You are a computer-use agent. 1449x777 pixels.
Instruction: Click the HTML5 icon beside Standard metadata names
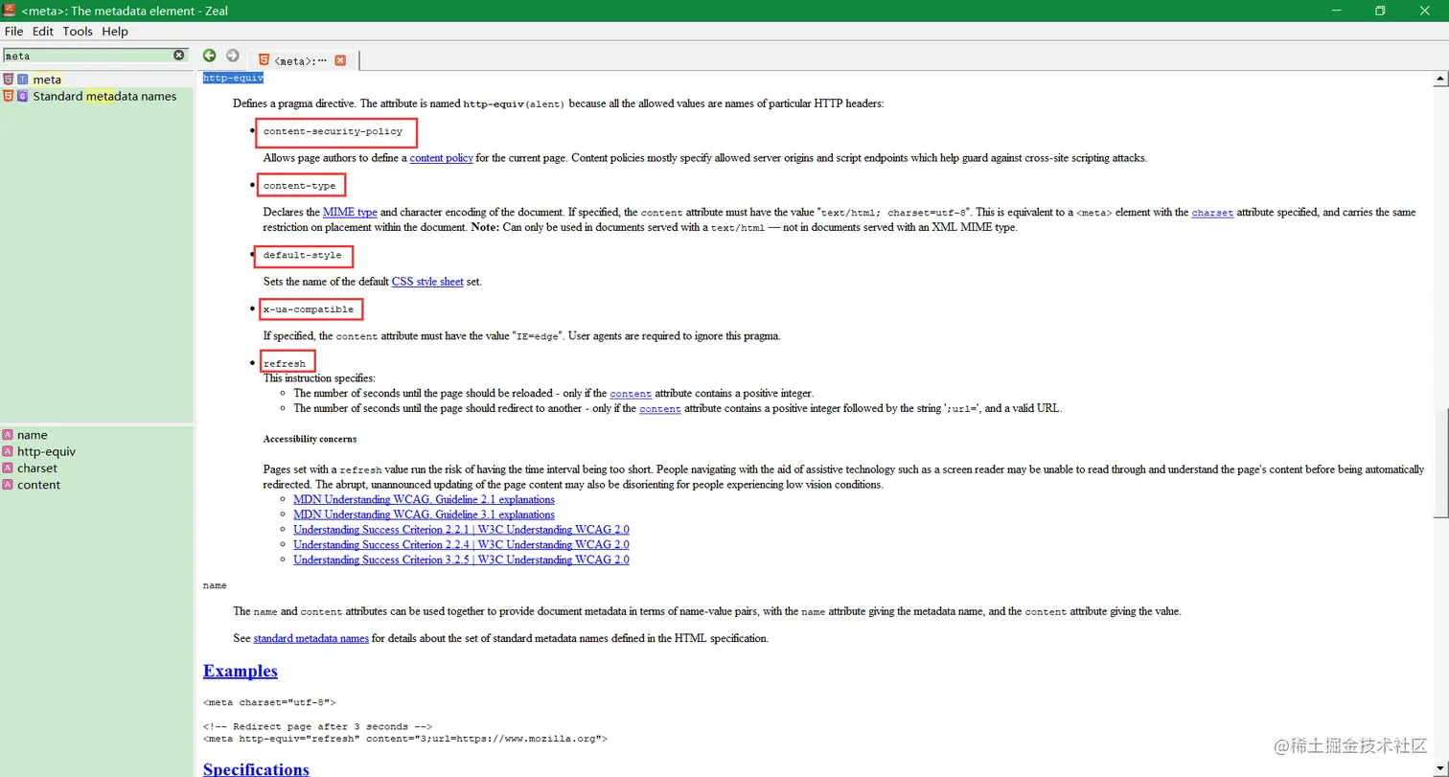(9, 96)
